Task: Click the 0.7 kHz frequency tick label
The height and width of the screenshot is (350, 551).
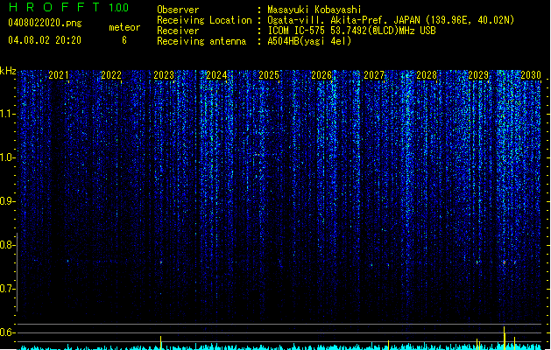Action: [7, 289]
